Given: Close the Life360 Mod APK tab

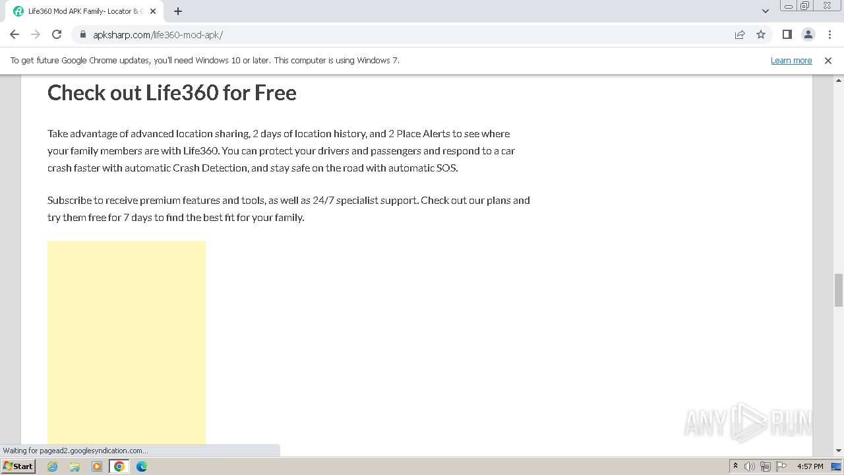Looking at the screenshot, I should (x=153, y=11).
